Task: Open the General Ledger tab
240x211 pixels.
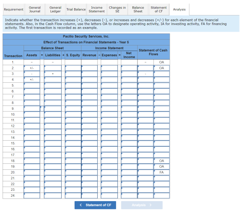Action: click(55, 9)
